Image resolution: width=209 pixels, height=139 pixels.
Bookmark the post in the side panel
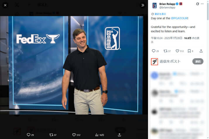[x=189, y=51]
